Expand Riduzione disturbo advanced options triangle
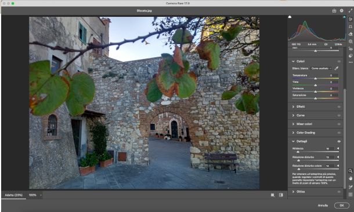The height and width of the screenshot is (212, 354). point(338,157)
